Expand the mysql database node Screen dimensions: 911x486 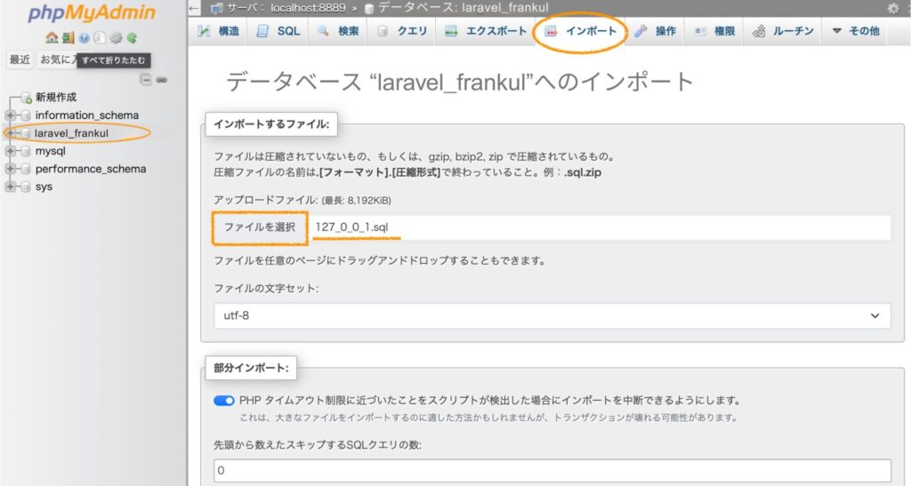tap(10, 151)
